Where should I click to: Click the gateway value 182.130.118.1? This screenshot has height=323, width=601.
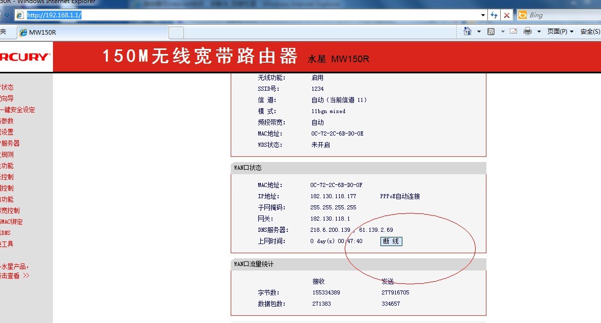(x=330, y=219)
